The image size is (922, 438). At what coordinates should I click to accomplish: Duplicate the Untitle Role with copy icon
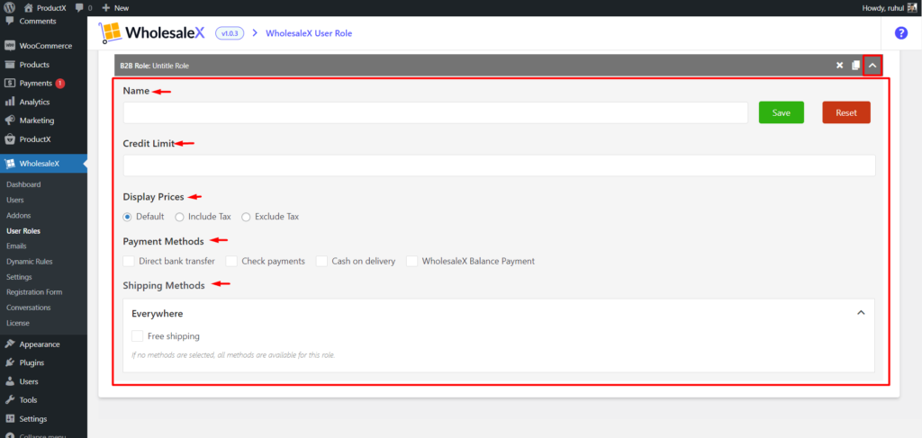855,65
